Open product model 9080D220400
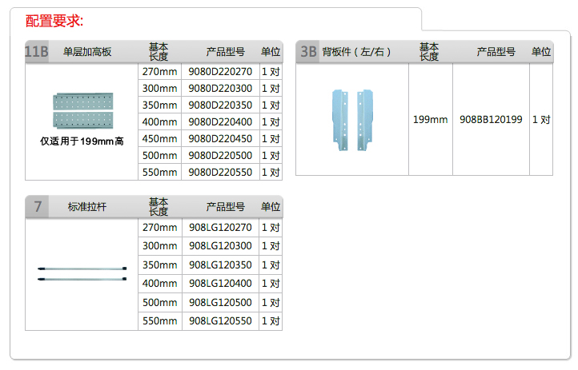Viewport: 578px width, 370px height. tap(220, 122)
